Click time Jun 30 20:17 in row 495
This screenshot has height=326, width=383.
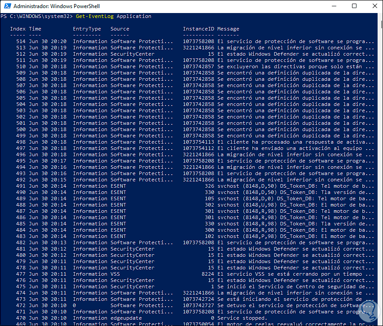point(48,161)
